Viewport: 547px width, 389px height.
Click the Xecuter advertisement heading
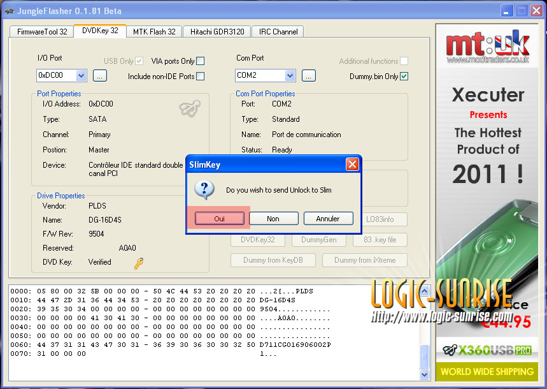tap(488, 95)
